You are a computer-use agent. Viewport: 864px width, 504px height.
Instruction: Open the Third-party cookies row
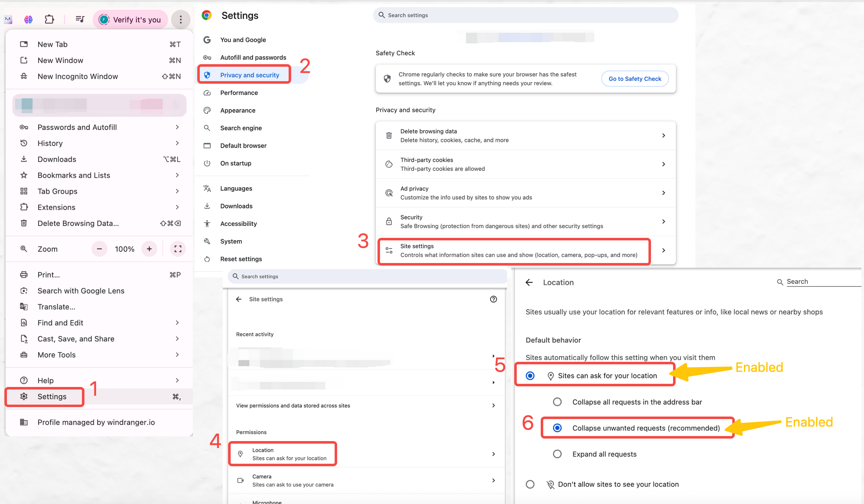tap(526, 164)
